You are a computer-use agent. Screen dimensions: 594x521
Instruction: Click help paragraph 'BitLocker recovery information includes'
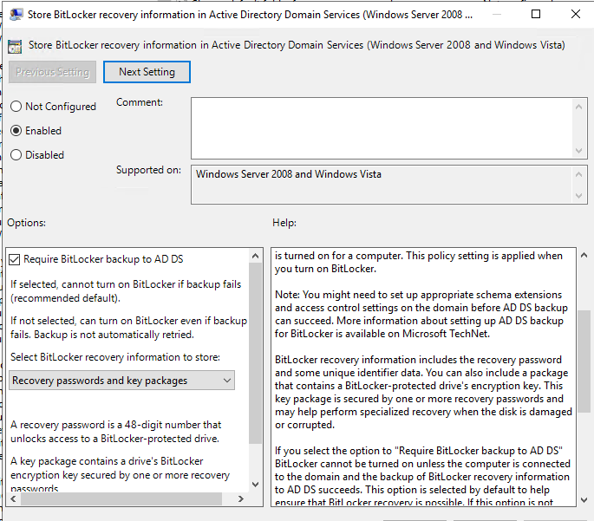[423, 392]
